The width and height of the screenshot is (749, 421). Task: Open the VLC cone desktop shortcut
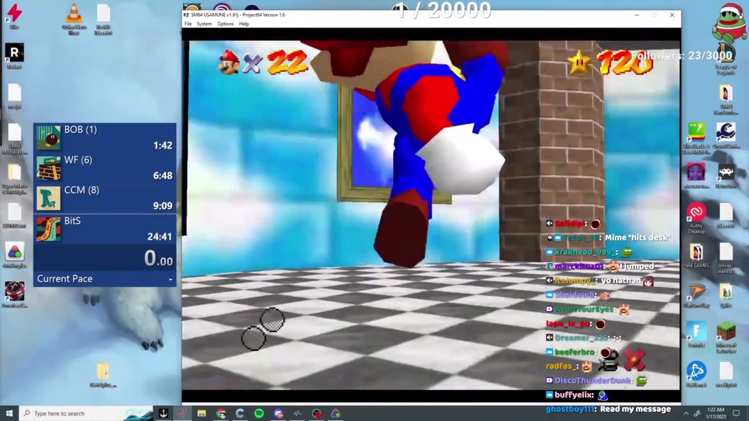tap(73, 19)
